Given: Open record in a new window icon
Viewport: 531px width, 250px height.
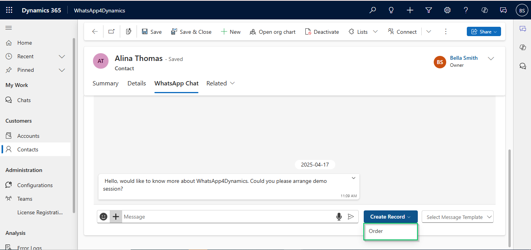Looking at the screenshot, I should tap(112, 32).
